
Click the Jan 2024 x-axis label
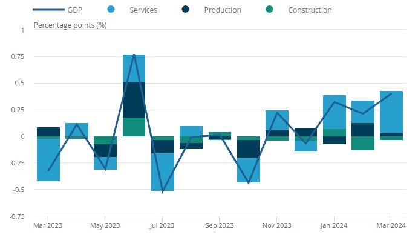pos(335,225)
